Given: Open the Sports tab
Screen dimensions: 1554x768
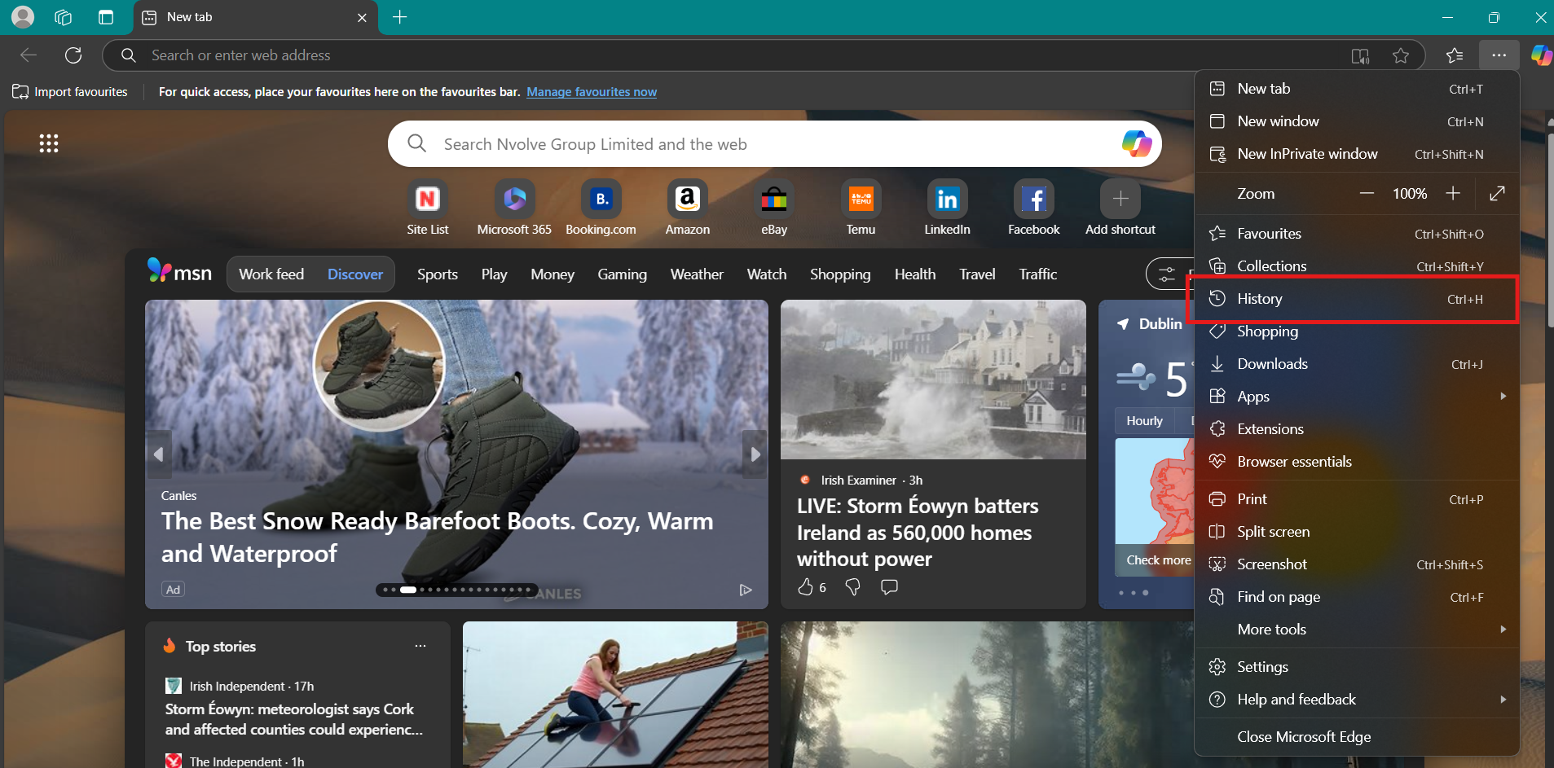Looking at the screenshot, I should click(438, 274).
